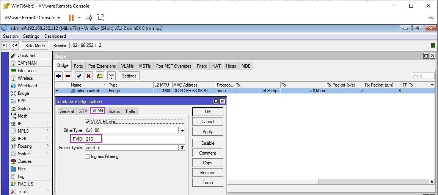Open RADIUS from sidebar
Screen dimensions: 438x195
[25, 184]
